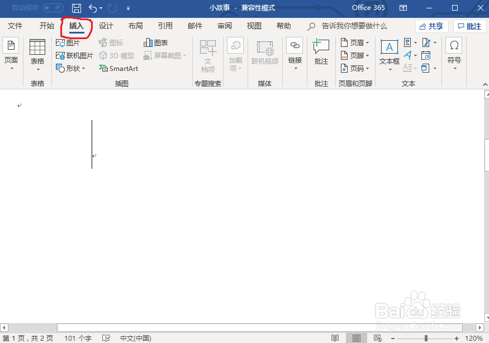Adjust the zoom slider at bottom right
The image size is (489, 343).
coord(426,338)
